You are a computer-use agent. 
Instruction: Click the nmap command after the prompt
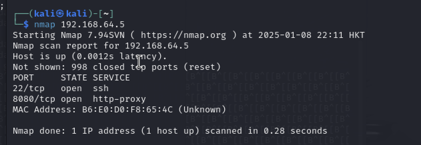45,24
